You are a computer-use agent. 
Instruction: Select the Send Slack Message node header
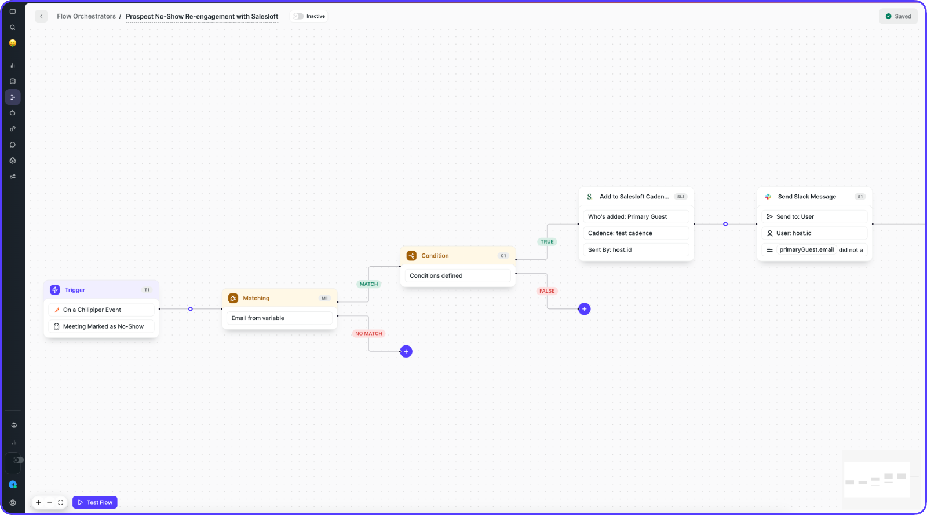(815, 197)
